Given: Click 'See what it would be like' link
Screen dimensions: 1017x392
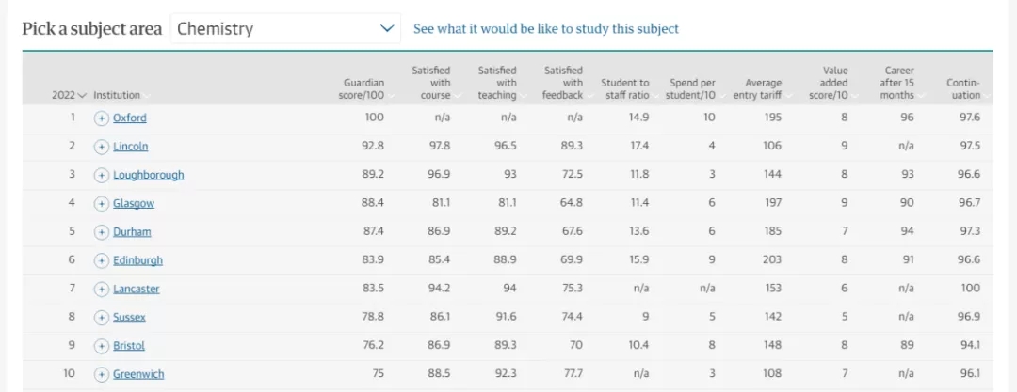Looking at the screenshot, I should [546, 28].
